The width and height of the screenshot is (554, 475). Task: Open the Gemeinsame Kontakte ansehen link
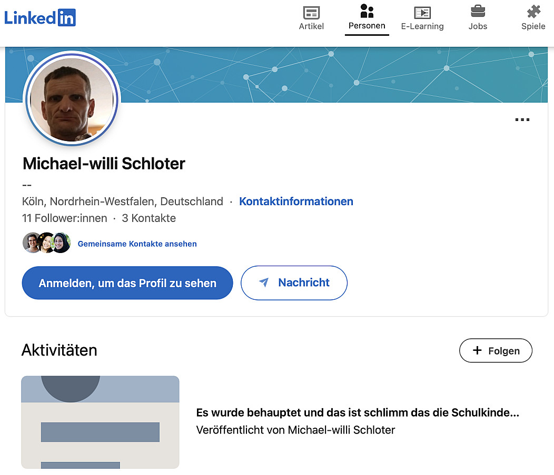137,244
